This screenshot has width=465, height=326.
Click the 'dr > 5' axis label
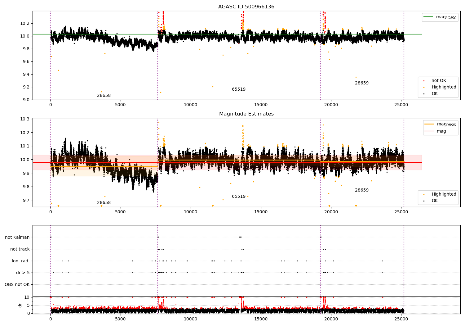point(23,273)
